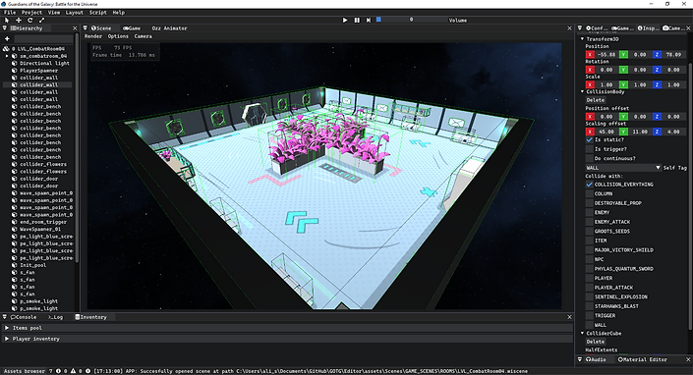
Task: Switch to the Ozz Animator tab
Action: coord(169,28)
